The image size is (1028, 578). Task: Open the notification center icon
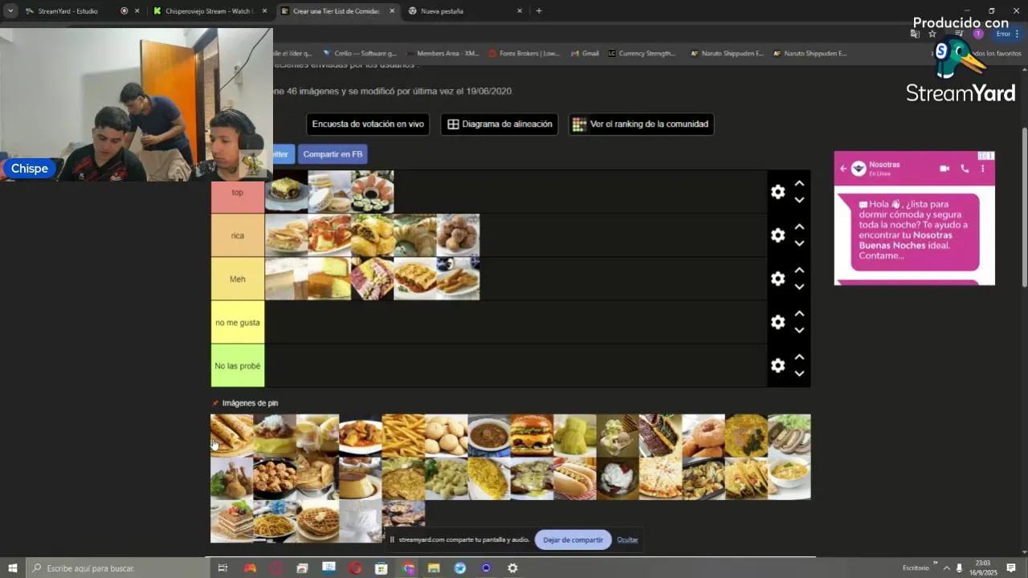(1011, 568)
